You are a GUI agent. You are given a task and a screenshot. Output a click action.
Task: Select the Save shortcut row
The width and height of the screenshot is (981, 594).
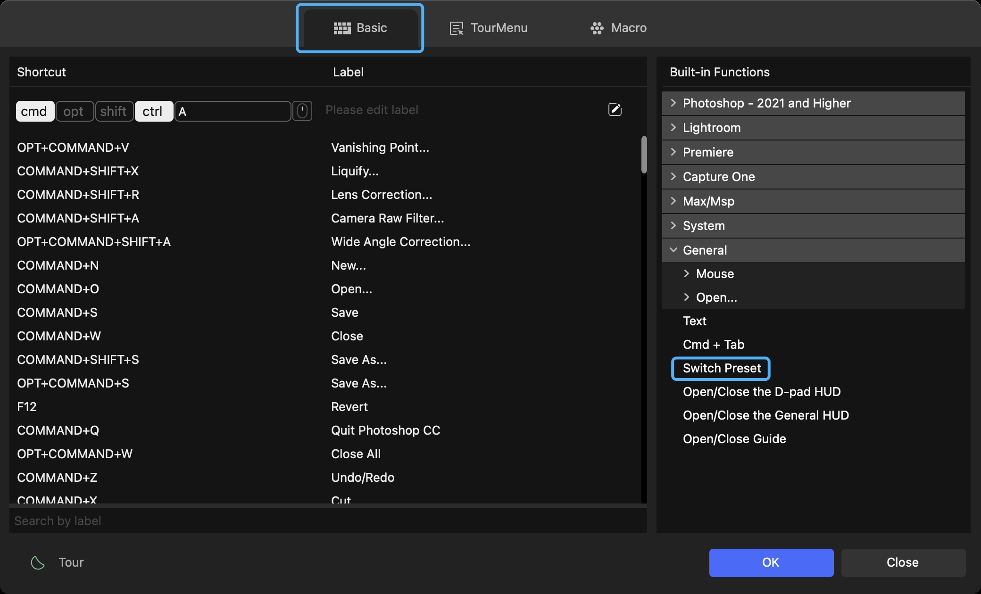pyautogui.click(x=325, y=313)
